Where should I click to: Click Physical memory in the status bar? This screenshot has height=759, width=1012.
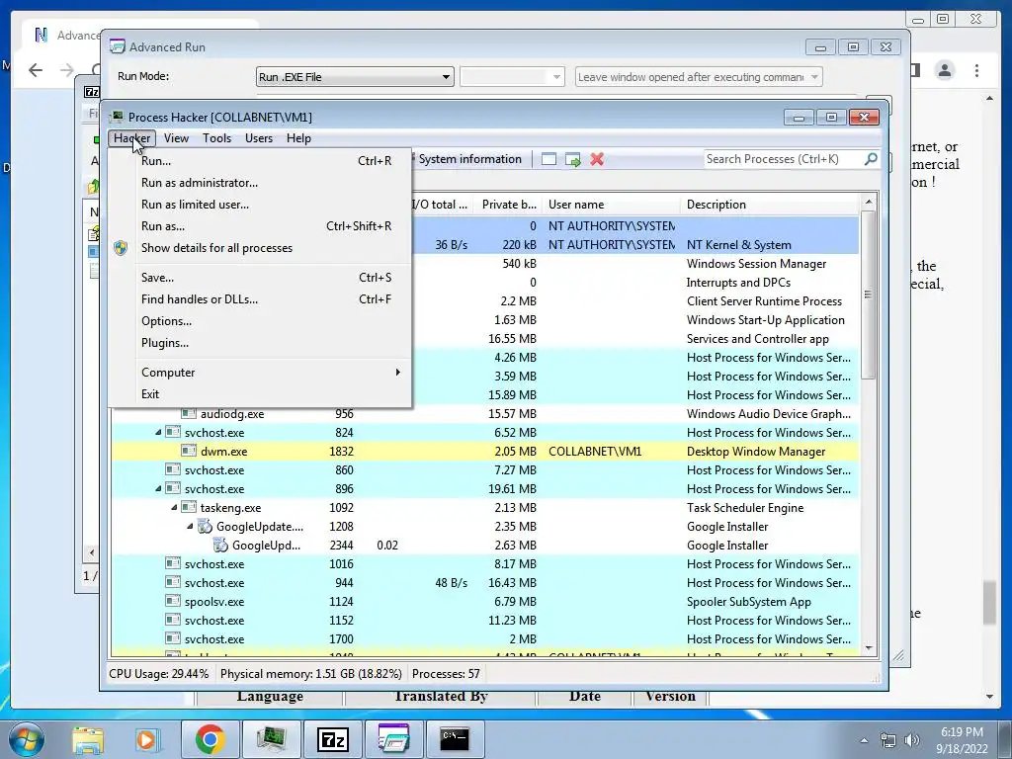311,674
